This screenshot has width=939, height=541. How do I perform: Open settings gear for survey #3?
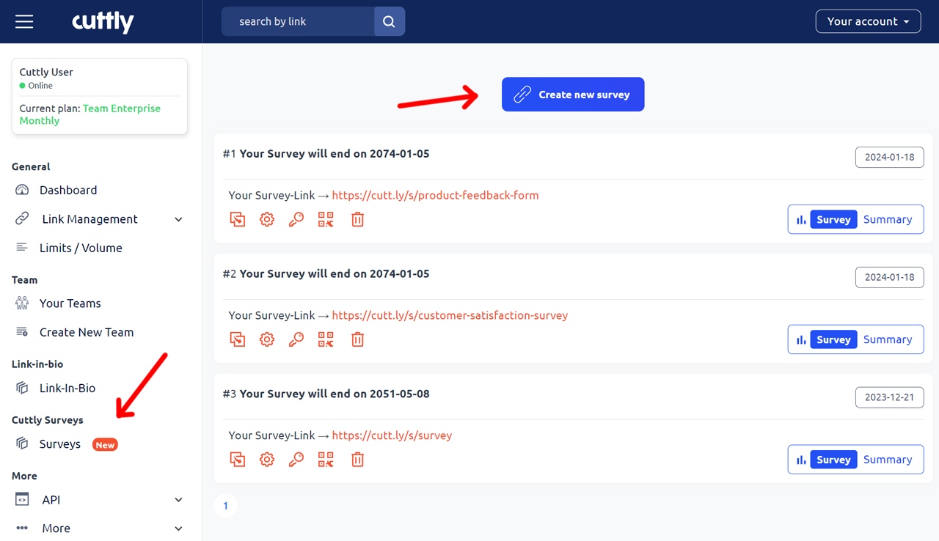tap(267, 460)
